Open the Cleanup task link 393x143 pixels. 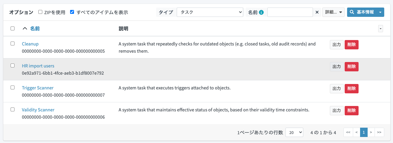(30, 44)
